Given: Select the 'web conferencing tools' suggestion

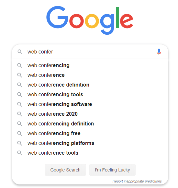Looking at the screenshot, I should click(90, 95).
